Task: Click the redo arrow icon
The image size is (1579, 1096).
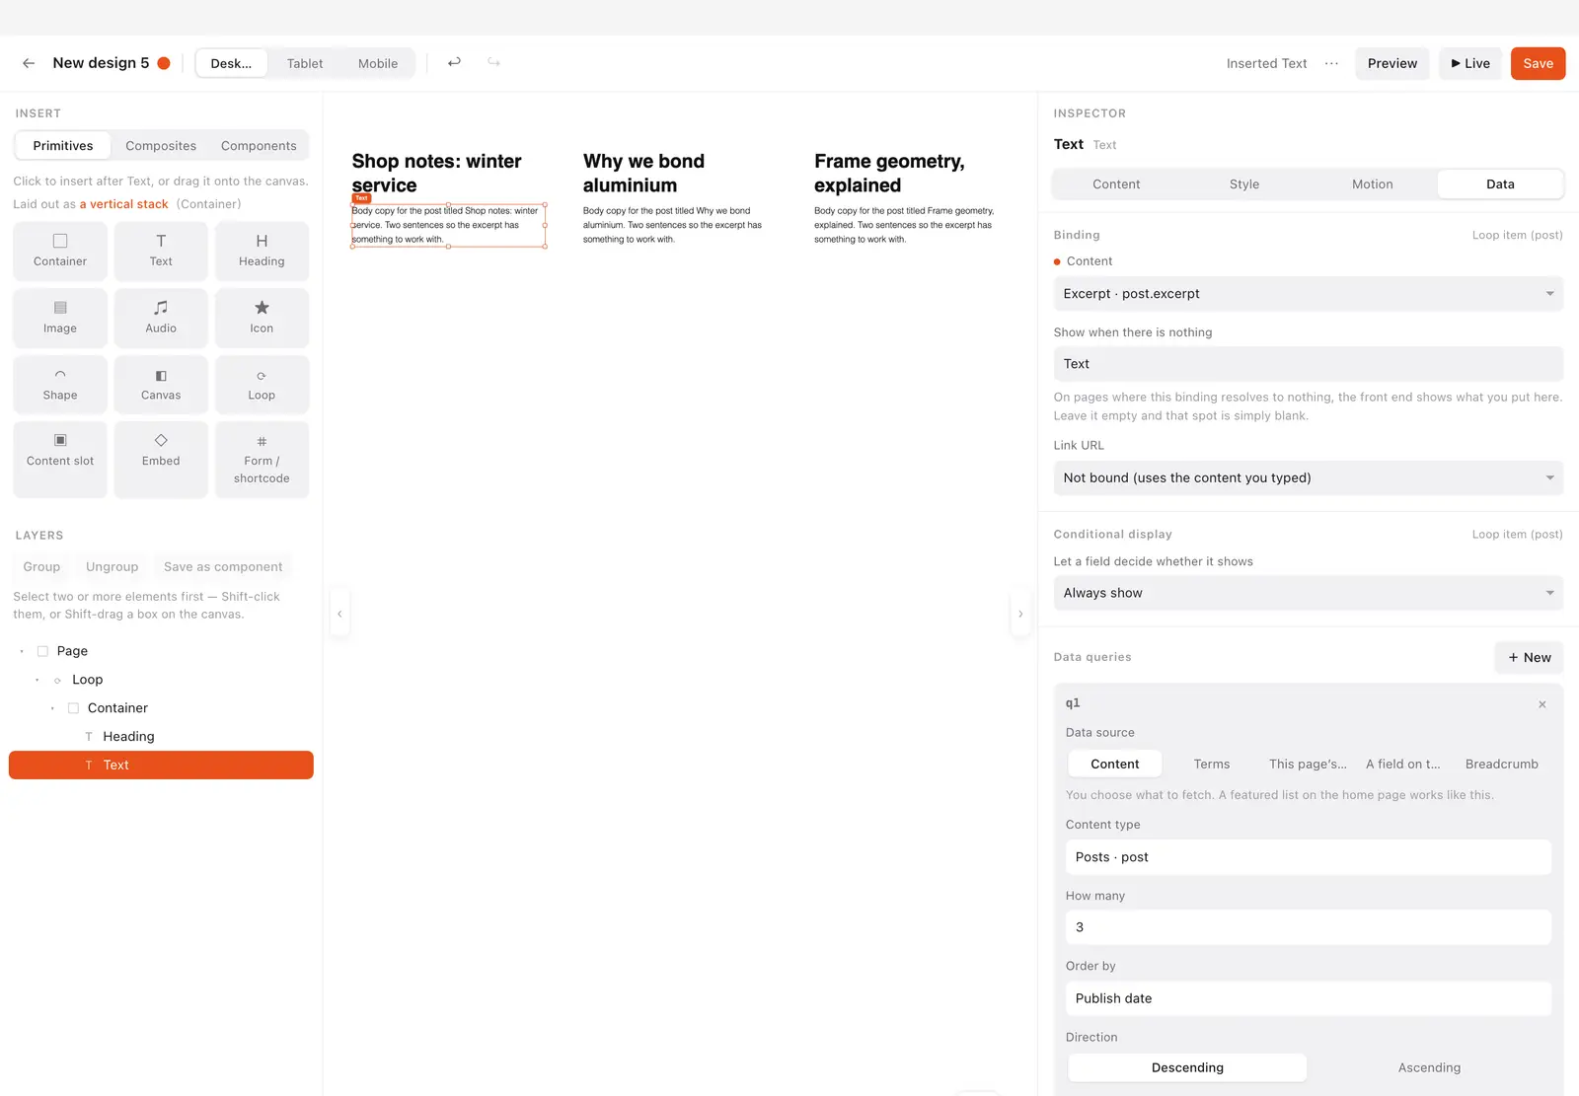Action: coord(493,62)
